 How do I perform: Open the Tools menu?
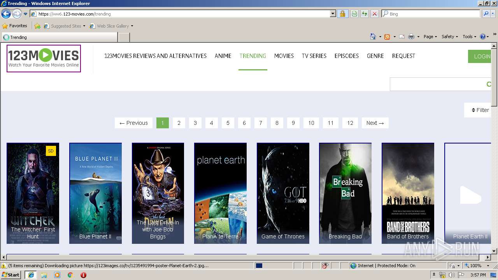(x=469, y=37)
